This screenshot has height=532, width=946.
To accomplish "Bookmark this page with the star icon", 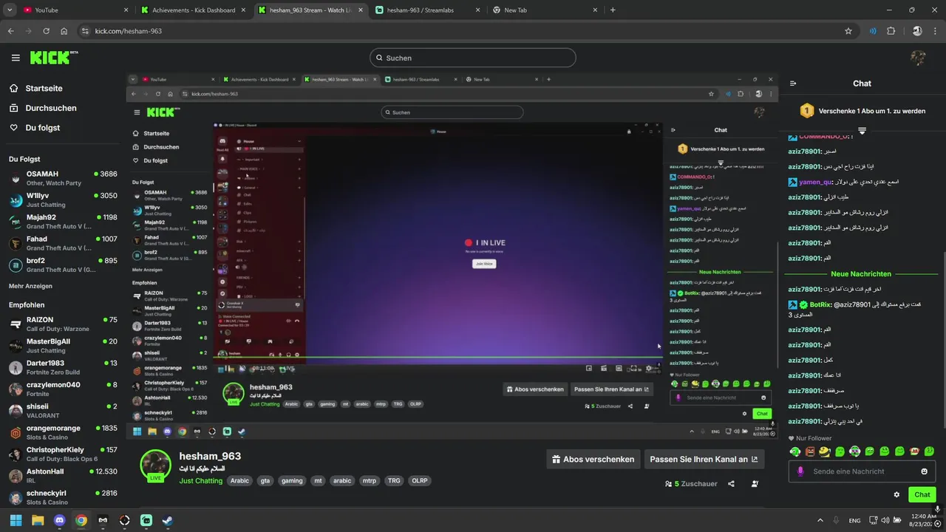I will click(x=848, y=31).
